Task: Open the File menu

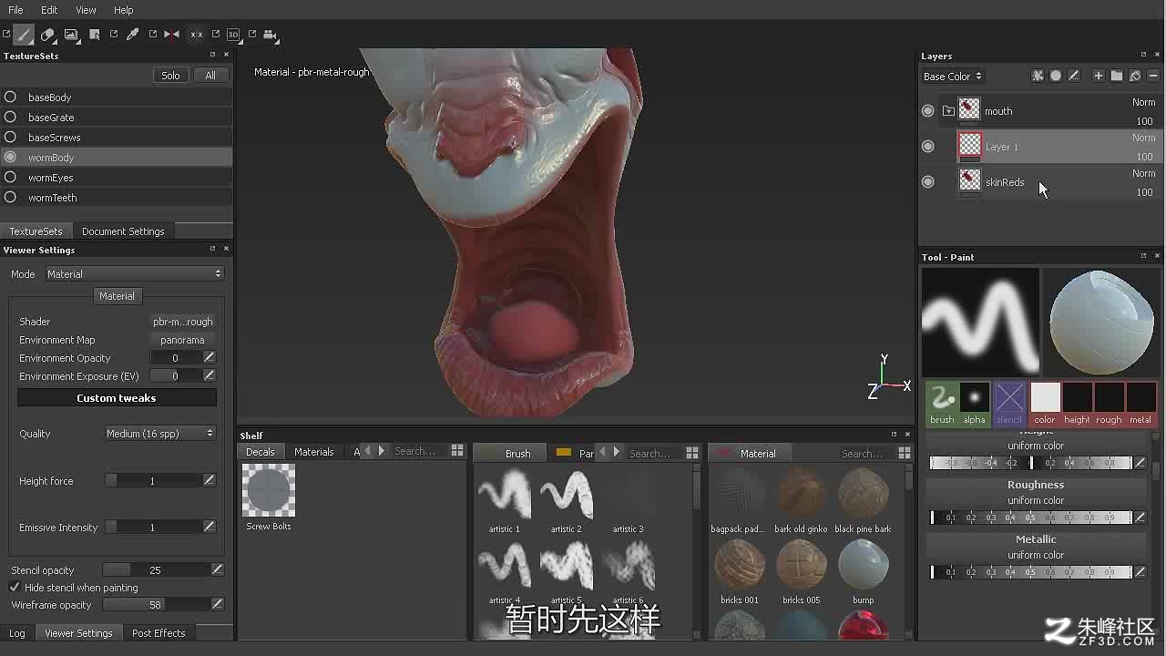Action: 15,10
